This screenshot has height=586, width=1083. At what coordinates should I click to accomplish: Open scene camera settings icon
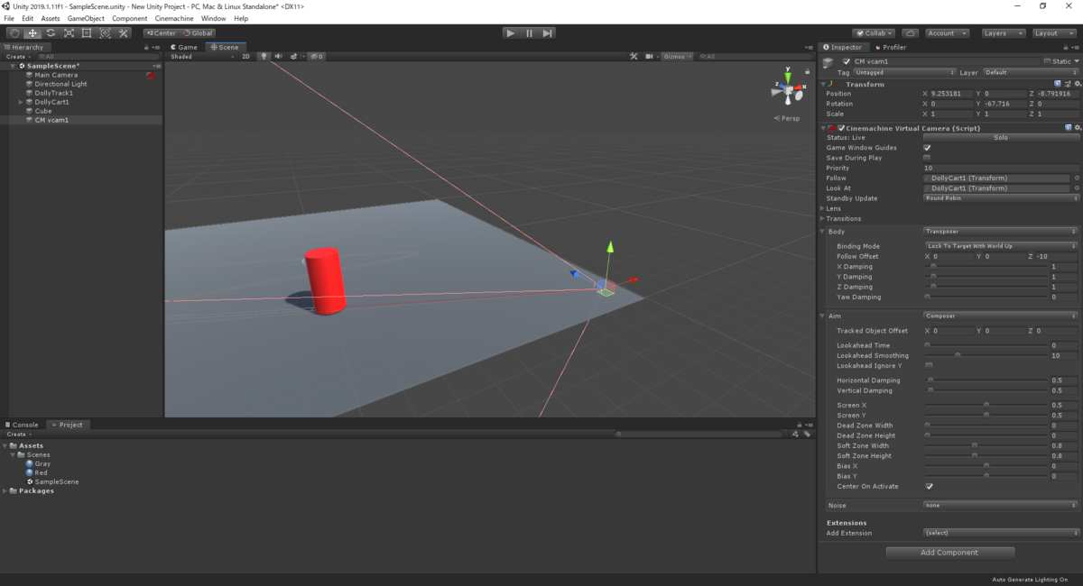coord(649,56)
